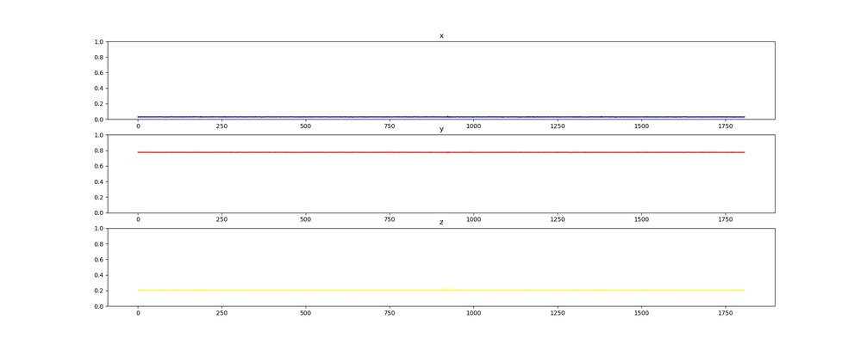Click the blue line in the x plot
This screenshot has width=861, height=344.
tap(441, 117)
